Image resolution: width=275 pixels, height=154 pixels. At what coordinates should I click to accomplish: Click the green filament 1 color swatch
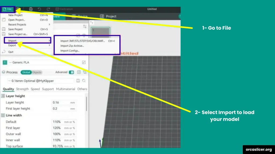pyautogui.click(x=5, y=62)
